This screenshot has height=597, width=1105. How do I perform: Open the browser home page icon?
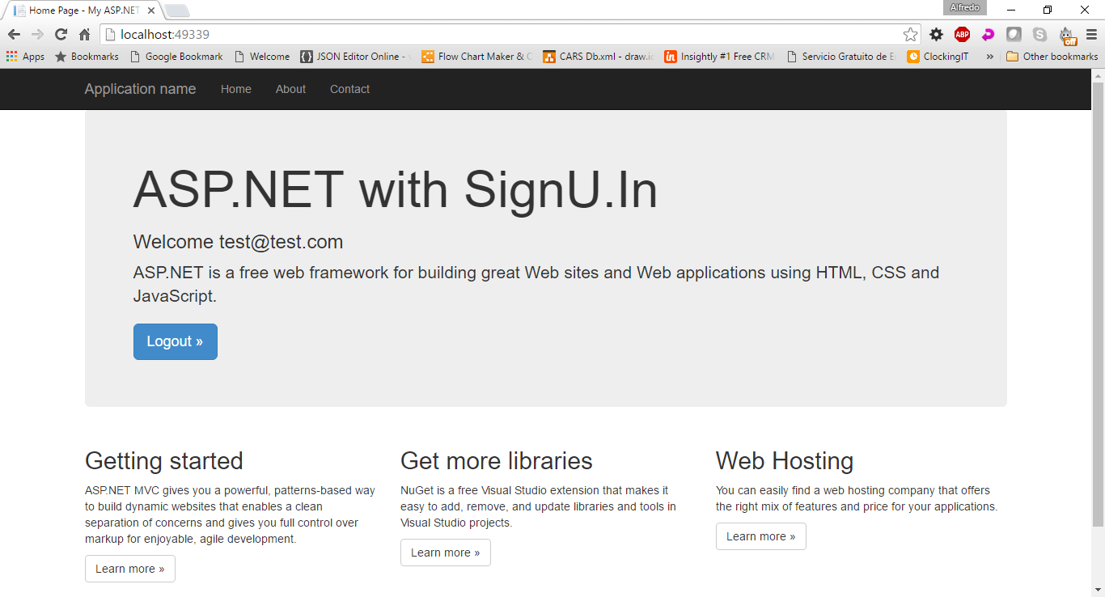84,34
